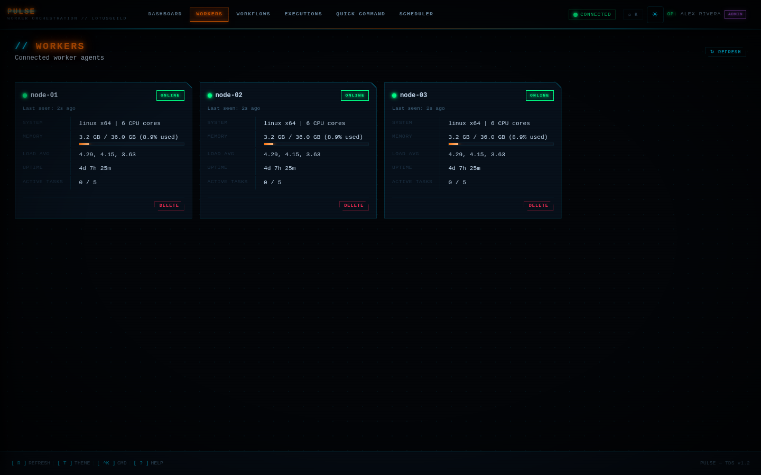Click node-03's active tasks value 0 / 5
This screenshot has height=475, width=761.
point(457,183)
